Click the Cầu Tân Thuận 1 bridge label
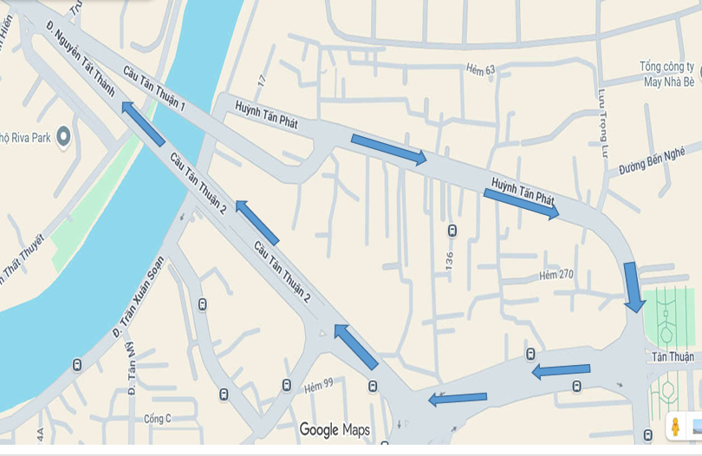Screen dimensions: 702x456 point(154,88)
